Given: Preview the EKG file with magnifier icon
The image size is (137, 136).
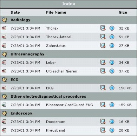Looking at the screenshot, I should tap(103, 88).
